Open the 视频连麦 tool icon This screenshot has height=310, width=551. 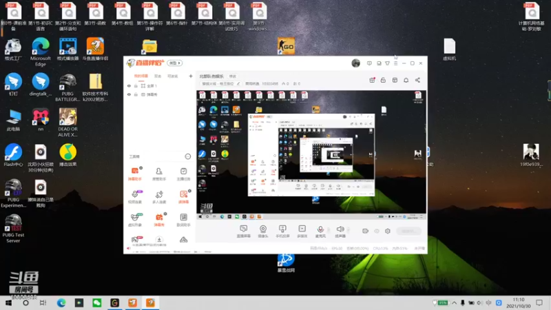click(x=135, y=197)
